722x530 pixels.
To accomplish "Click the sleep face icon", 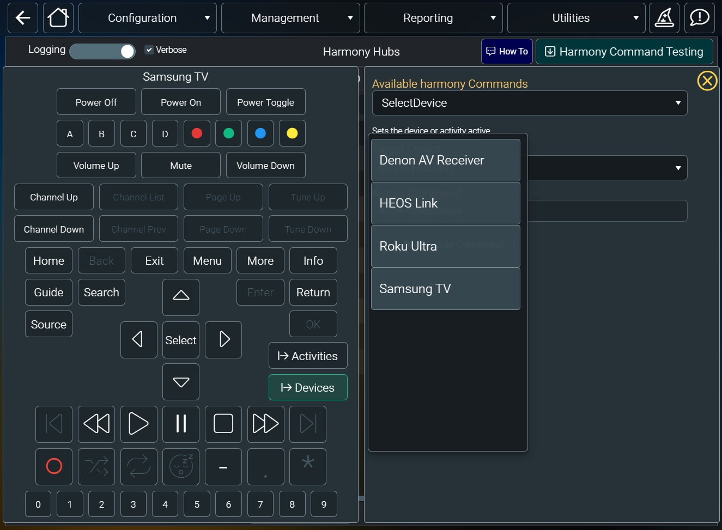I will click(x=181, y=467).
